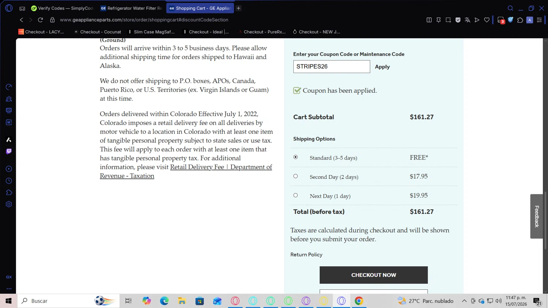The width and height of the screenshot is (548, 308).
Task: Open Checkout - LACY bookmark
Action: 41,32
